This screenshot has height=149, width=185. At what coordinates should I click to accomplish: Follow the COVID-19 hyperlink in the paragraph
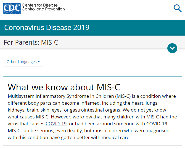56,124
